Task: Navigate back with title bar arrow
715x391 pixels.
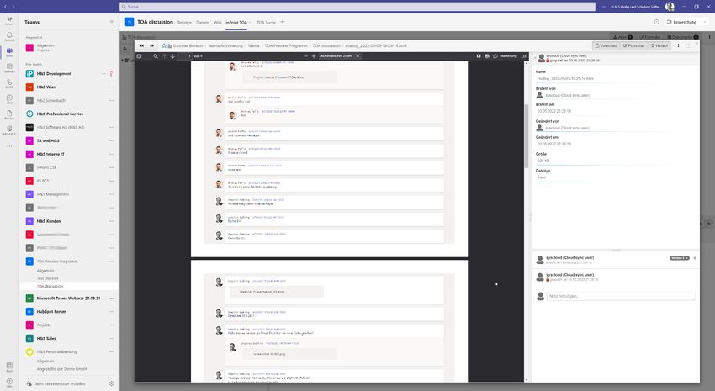Action: pos(6,7)
